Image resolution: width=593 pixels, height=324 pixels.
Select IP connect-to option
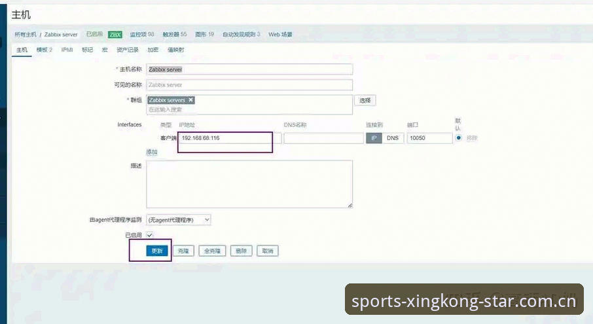(374, 138)
